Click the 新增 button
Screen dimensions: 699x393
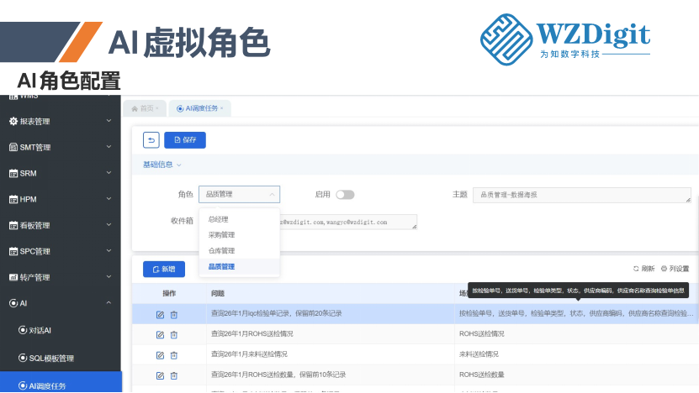(x=164, y=270)
